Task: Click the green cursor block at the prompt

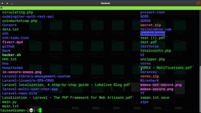Action: click(x=41, y=110)
